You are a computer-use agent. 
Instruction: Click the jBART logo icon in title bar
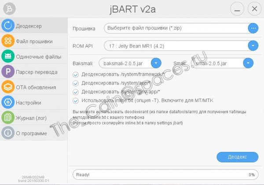pyautogui.click(x=9, y=9)
